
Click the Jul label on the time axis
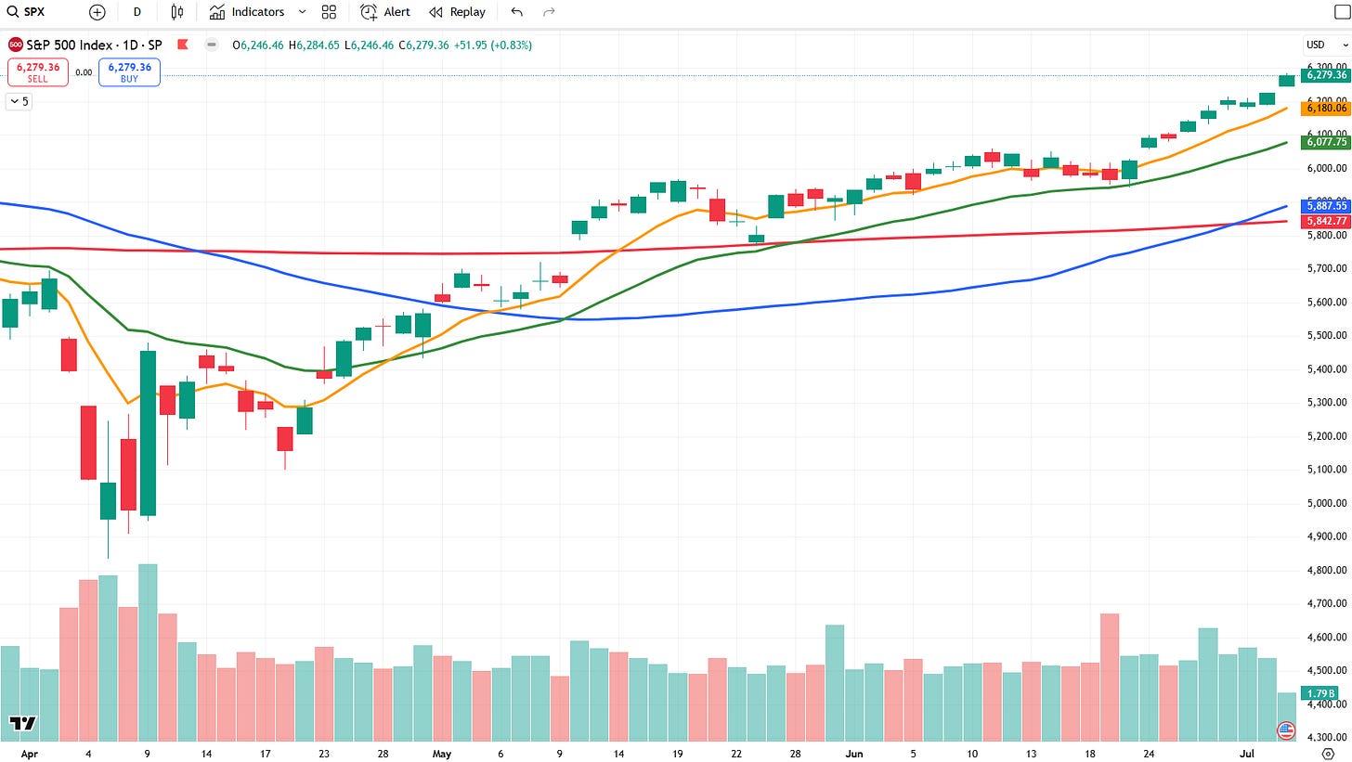point(1248,754)
